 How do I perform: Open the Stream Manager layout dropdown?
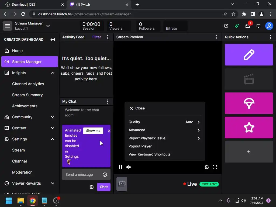click(48, 26)
